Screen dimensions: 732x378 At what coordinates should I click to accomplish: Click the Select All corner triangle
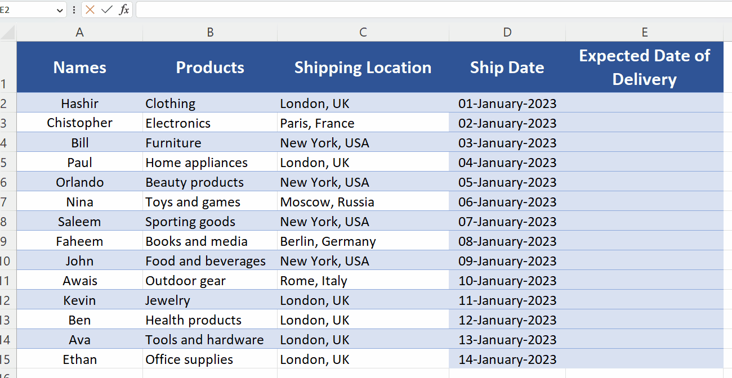pos(8,33)
